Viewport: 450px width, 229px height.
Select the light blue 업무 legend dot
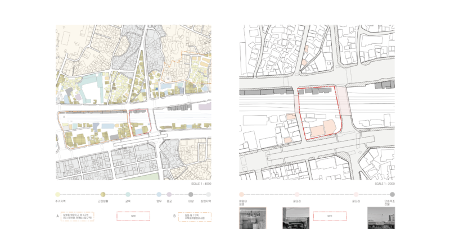click(159, 194)
